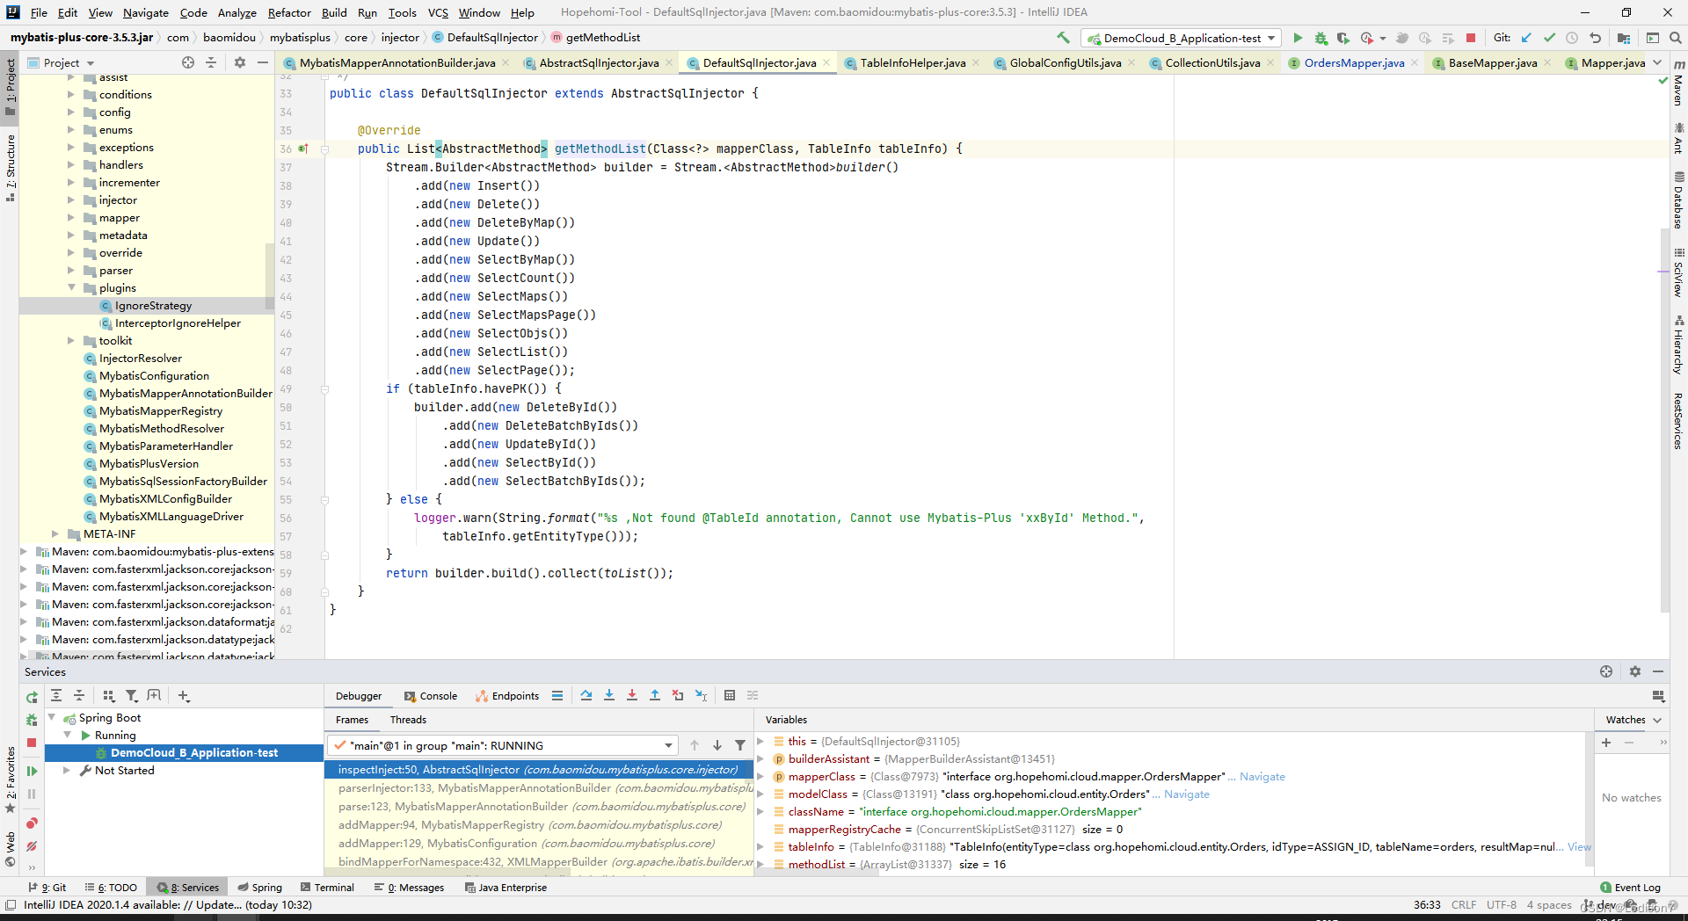Open the Refactor menu
This screenshot has width=1688, height=921.
coord(289,12)
